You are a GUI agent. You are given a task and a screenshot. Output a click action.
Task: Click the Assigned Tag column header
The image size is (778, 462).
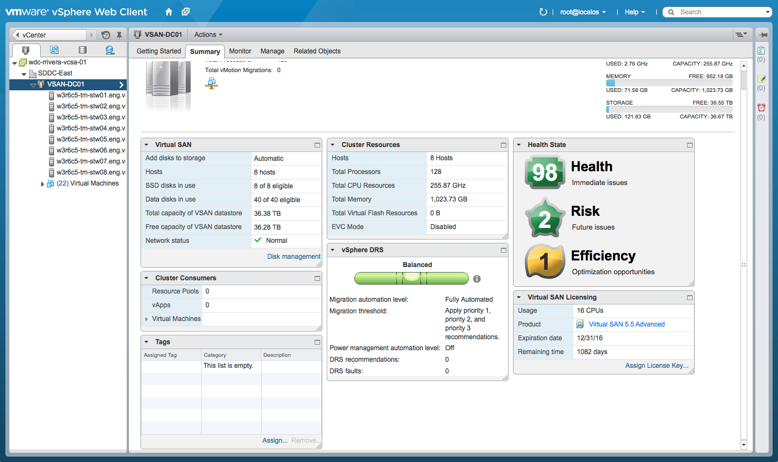click(171, 355)
